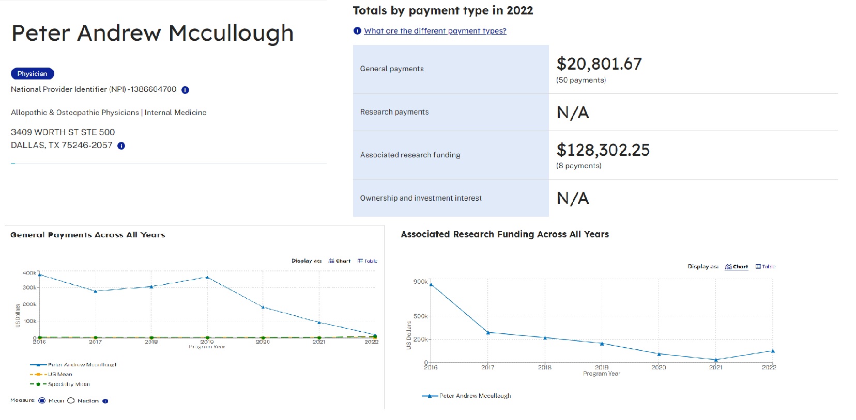Click the info icon beside the Dallas address
Viewport: 856px width, 420px height.
click(x=121, y=146)
